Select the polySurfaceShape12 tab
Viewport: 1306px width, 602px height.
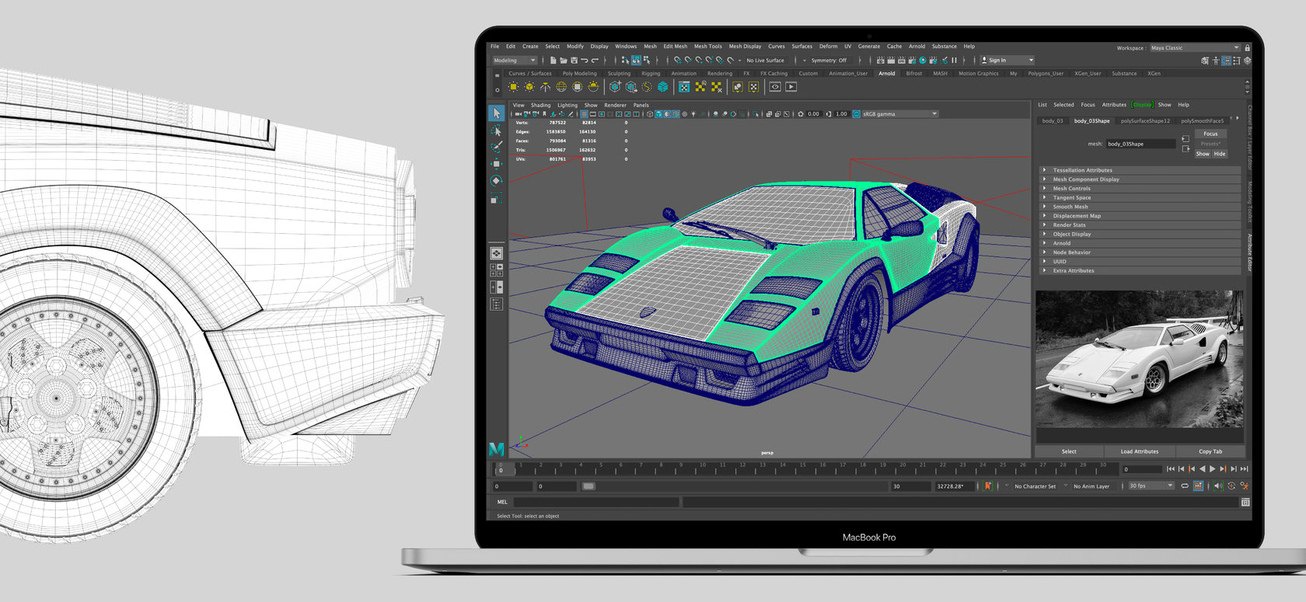tap(1145, 121)
